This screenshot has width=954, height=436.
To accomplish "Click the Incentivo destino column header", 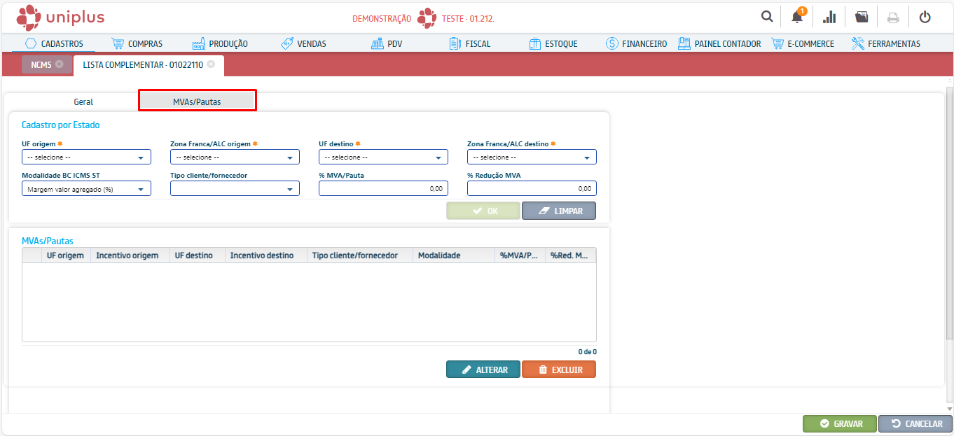I will pyautogui.click(x=266, y=255).
